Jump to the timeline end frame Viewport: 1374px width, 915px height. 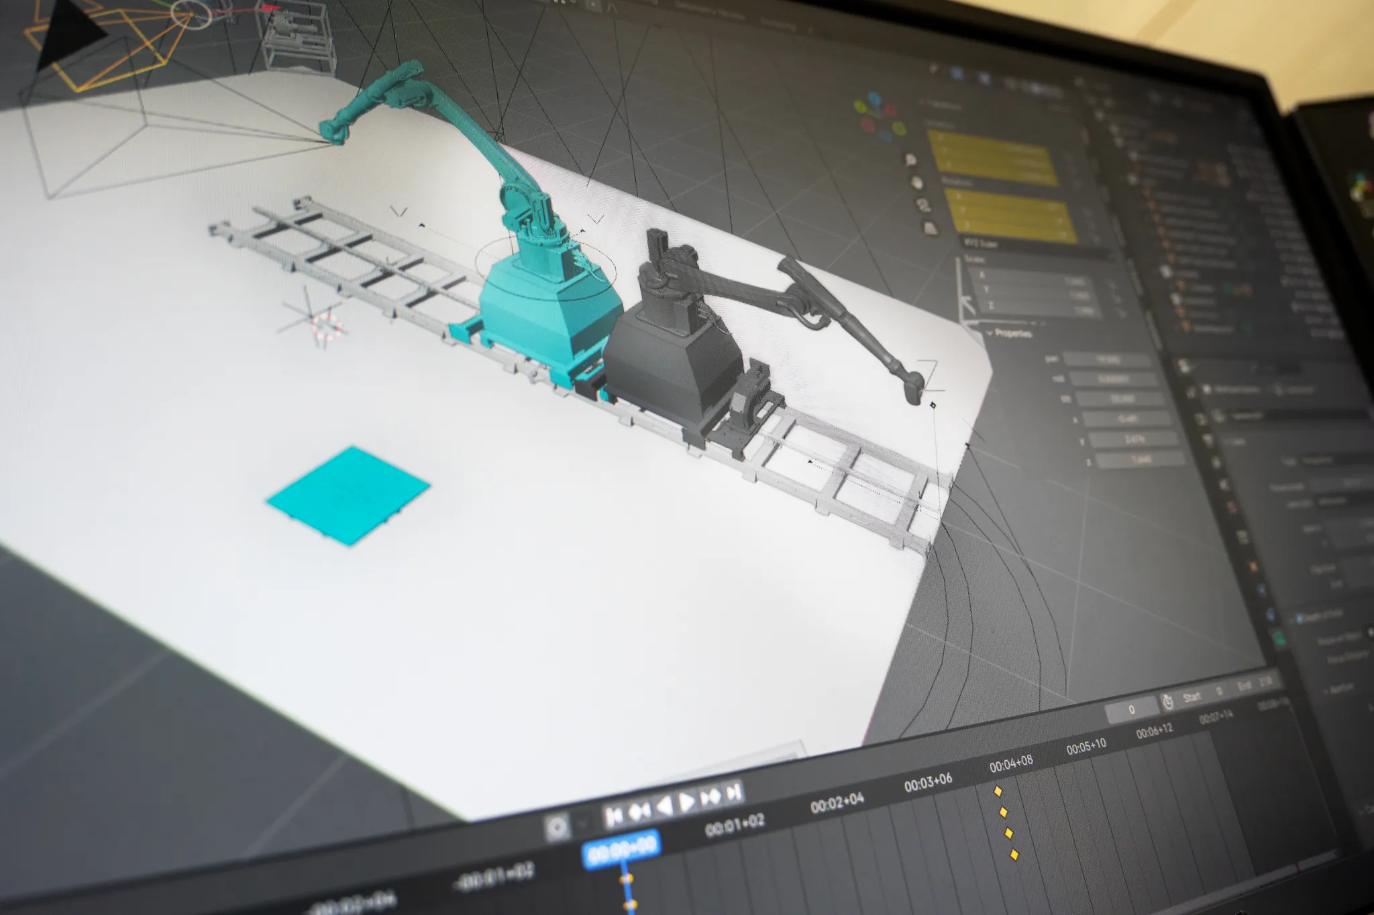(735, 792)
